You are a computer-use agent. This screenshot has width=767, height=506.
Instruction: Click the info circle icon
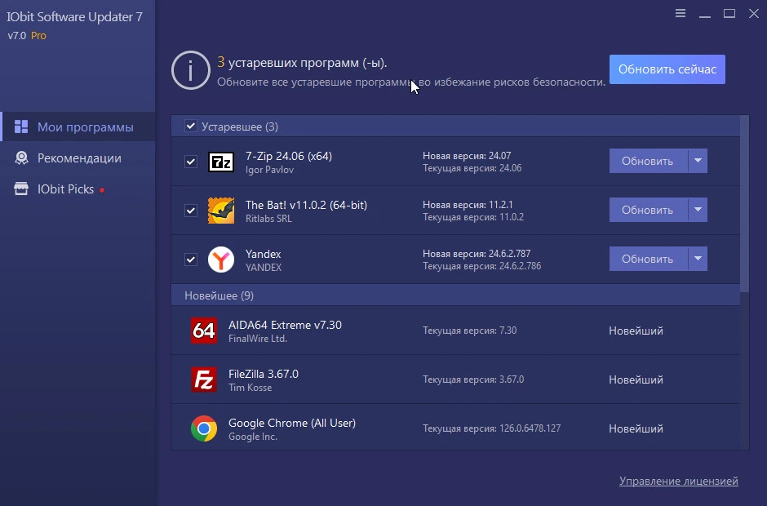click(x=191, y=70)
